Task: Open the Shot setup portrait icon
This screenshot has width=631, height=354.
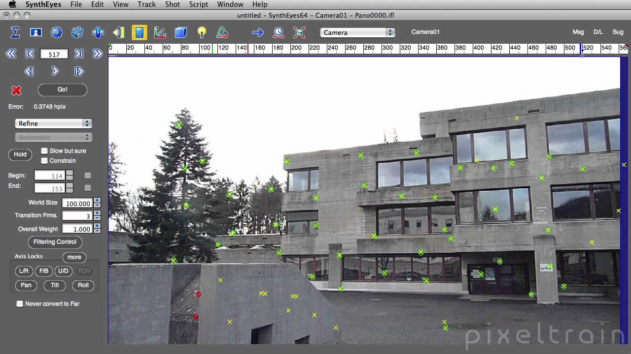Action: tap(36, 32)
